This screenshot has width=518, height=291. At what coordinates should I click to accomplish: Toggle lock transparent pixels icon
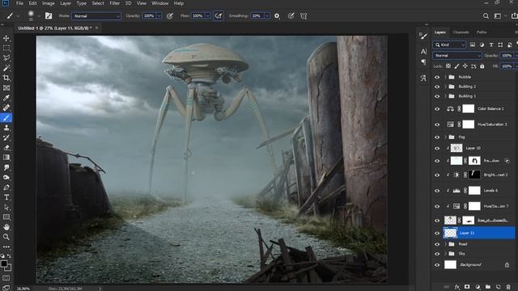pyautogui.click(x=448, y=66)
